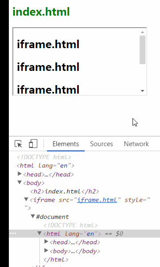Click the three dots beside selected html row
160x267 pixels.
point(13,234)
